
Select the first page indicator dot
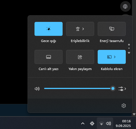click(x=129, y=45)
